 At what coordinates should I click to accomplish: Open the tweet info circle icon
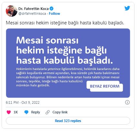[x=127, y=102]
